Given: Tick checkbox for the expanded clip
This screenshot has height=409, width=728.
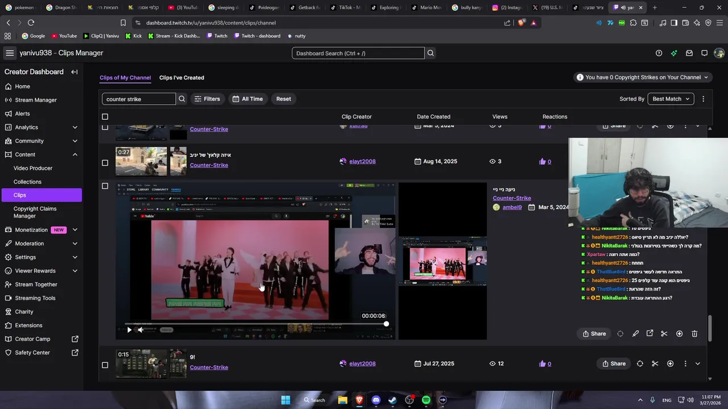Looking at the screenshot, I should 105,186.
